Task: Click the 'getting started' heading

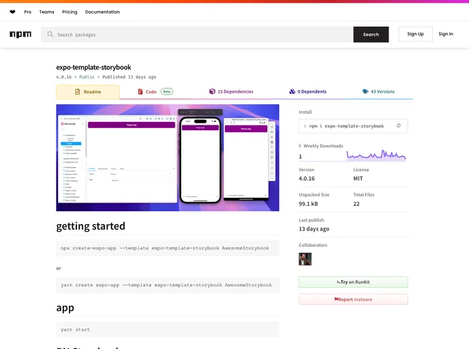Action: (x=91, y=226)
